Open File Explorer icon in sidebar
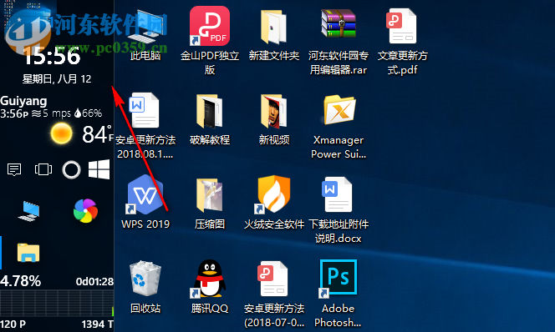The width and height of the screenshot is (555, 332). (28, 253)
